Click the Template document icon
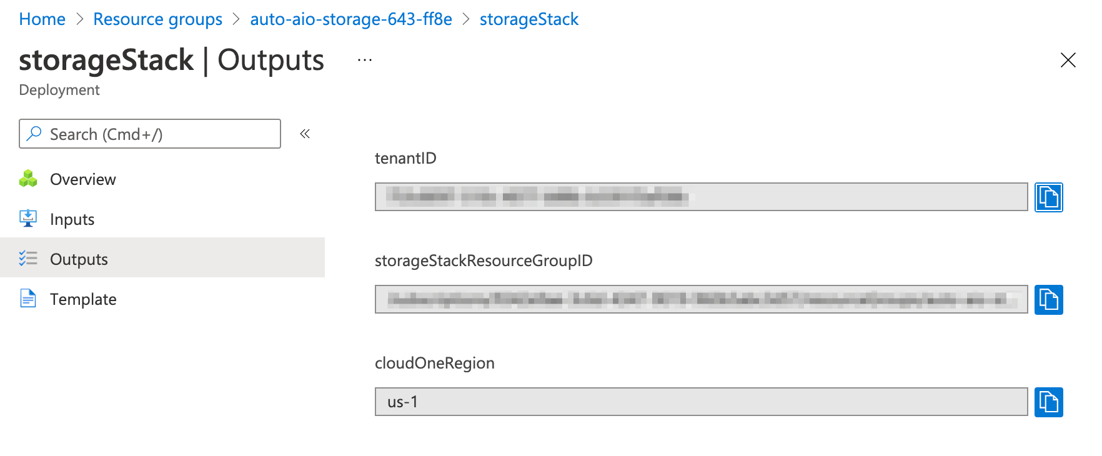This screenshot has width=1102, height=456. (28, 299)
